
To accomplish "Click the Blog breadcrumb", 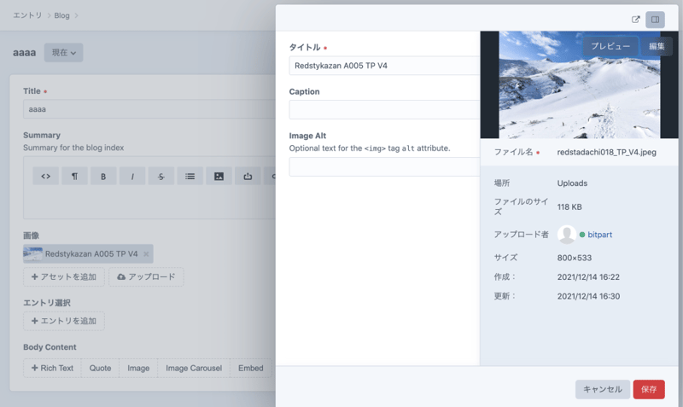I will [x=61, y=15].
